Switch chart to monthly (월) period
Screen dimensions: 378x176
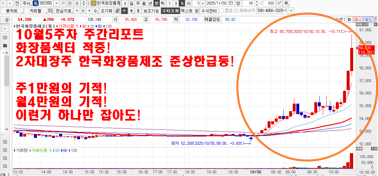pyautogui.click(x=144, y=3)
